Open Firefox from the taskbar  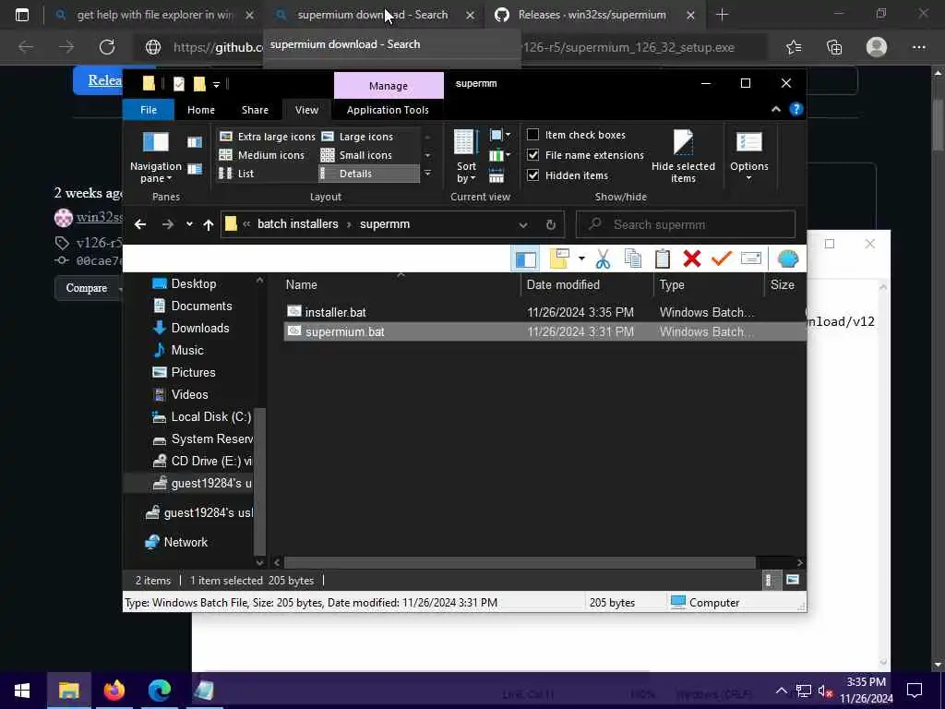coord(114,691)
